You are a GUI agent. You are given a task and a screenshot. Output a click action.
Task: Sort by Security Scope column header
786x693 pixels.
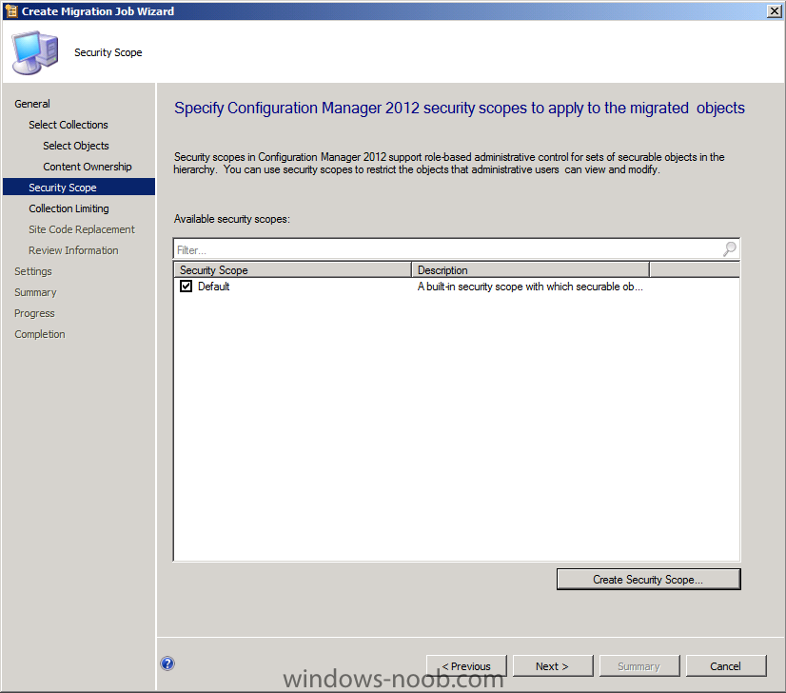(292, 269)
